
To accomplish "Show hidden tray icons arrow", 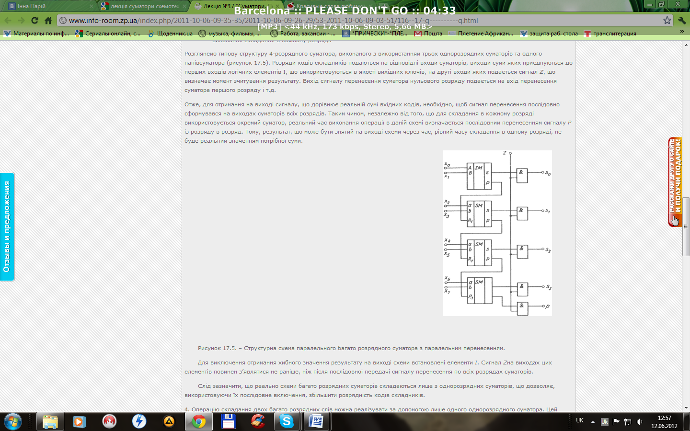I will [593, 422].
